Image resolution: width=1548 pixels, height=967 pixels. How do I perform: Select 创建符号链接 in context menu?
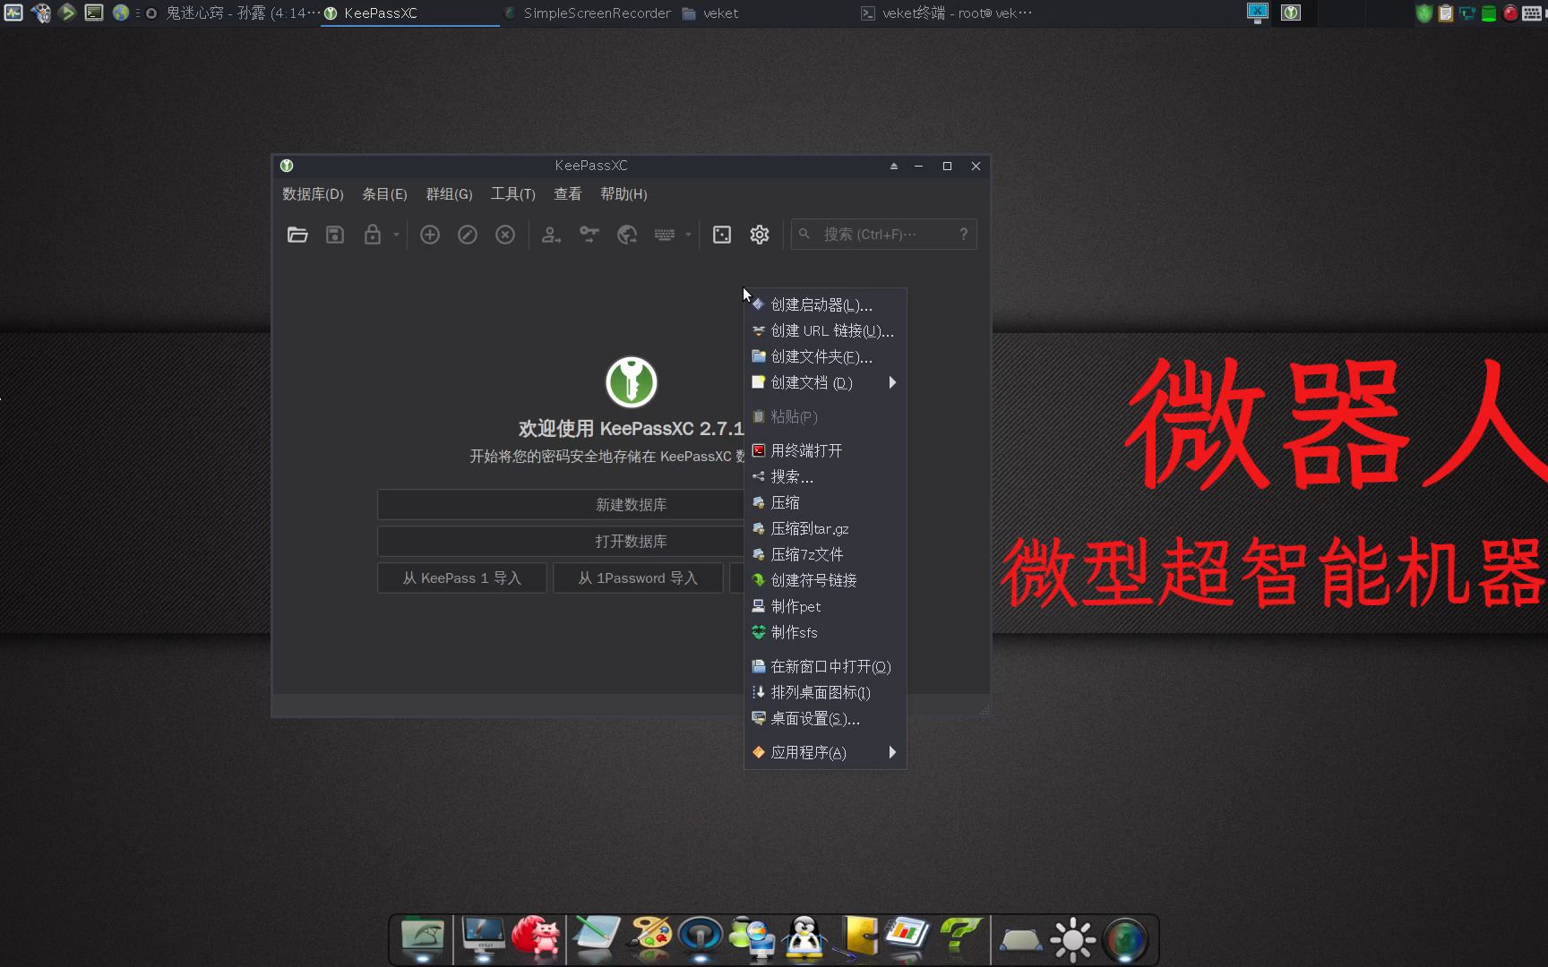(x=825, y=581)
